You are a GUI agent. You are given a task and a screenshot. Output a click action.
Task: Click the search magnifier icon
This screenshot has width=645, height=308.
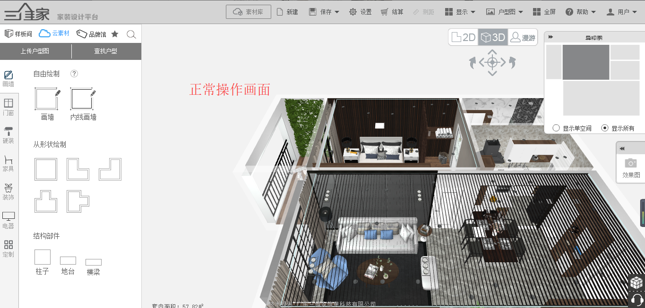(x=131, y=34)
